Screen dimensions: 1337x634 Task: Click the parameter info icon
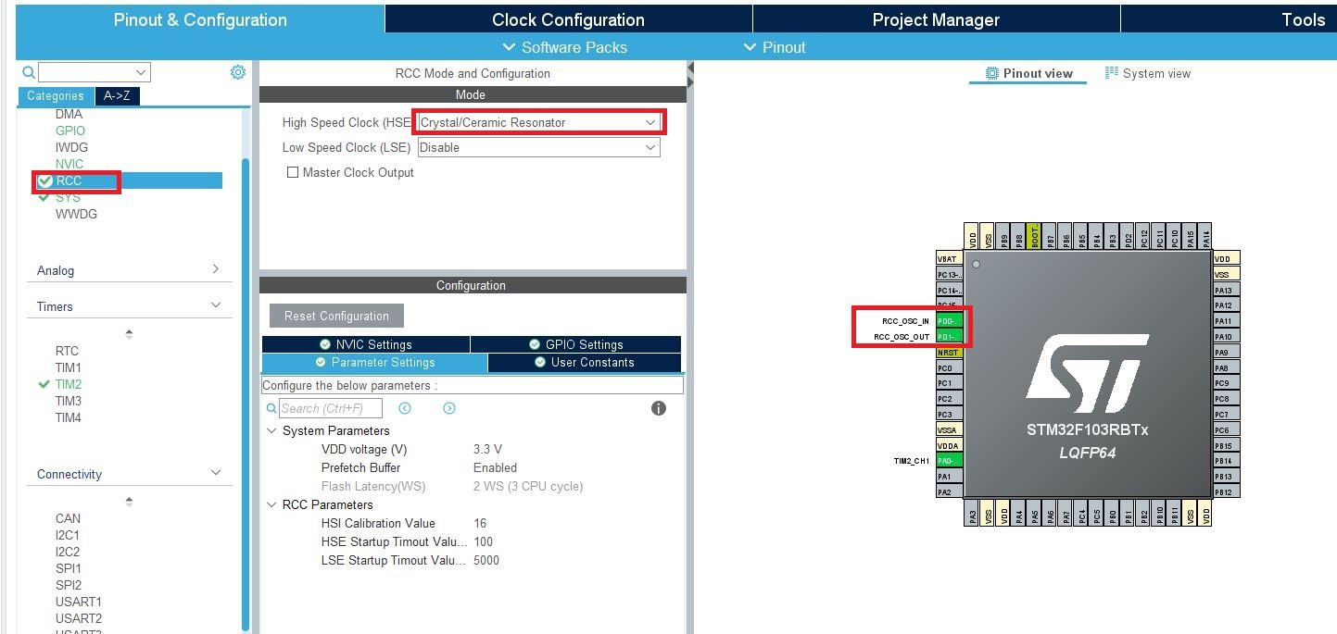pyautogui.click(x=659, y=408)
